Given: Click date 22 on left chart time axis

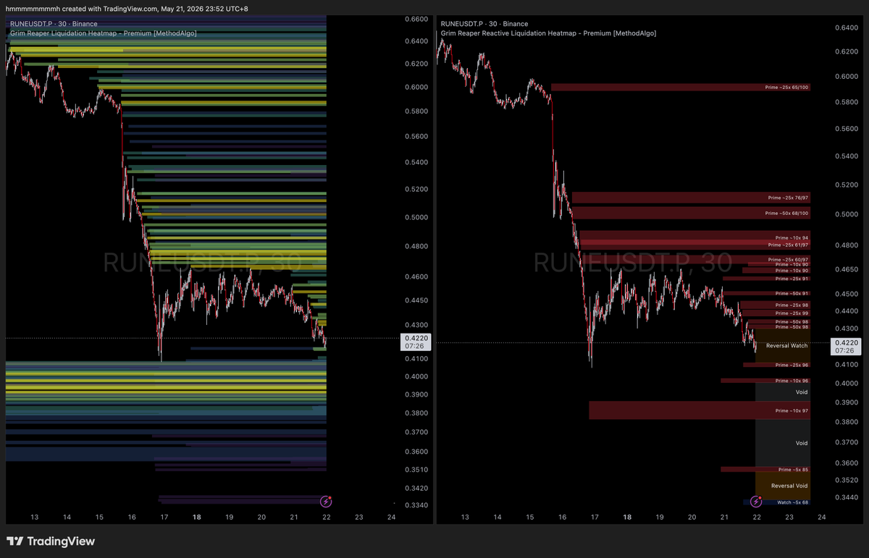Looking at the screenshot, I should tap(327, 517).
